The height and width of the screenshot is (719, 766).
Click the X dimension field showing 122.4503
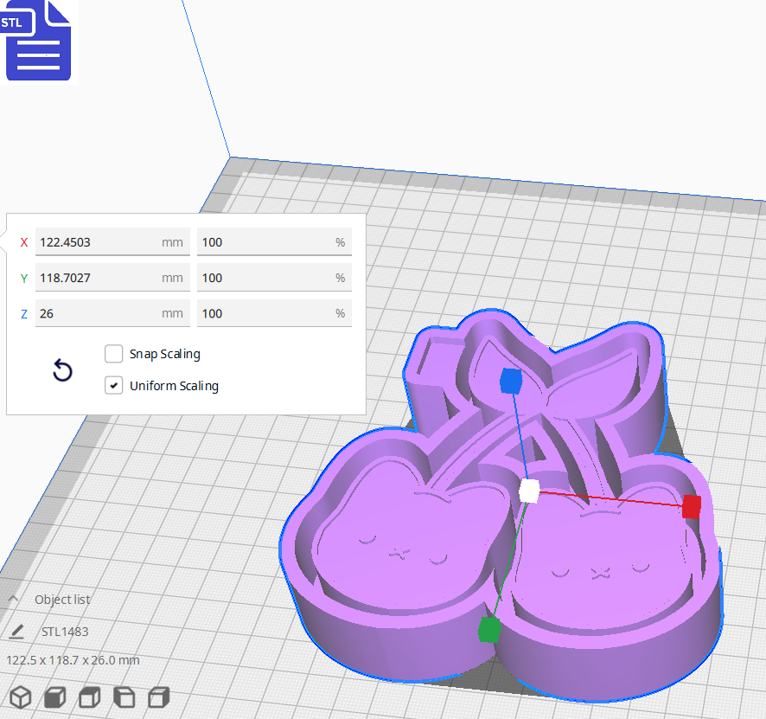(112, 242)
